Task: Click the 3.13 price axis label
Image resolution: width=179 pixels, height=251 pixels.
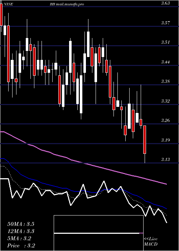Action: [x=165, y=160]
